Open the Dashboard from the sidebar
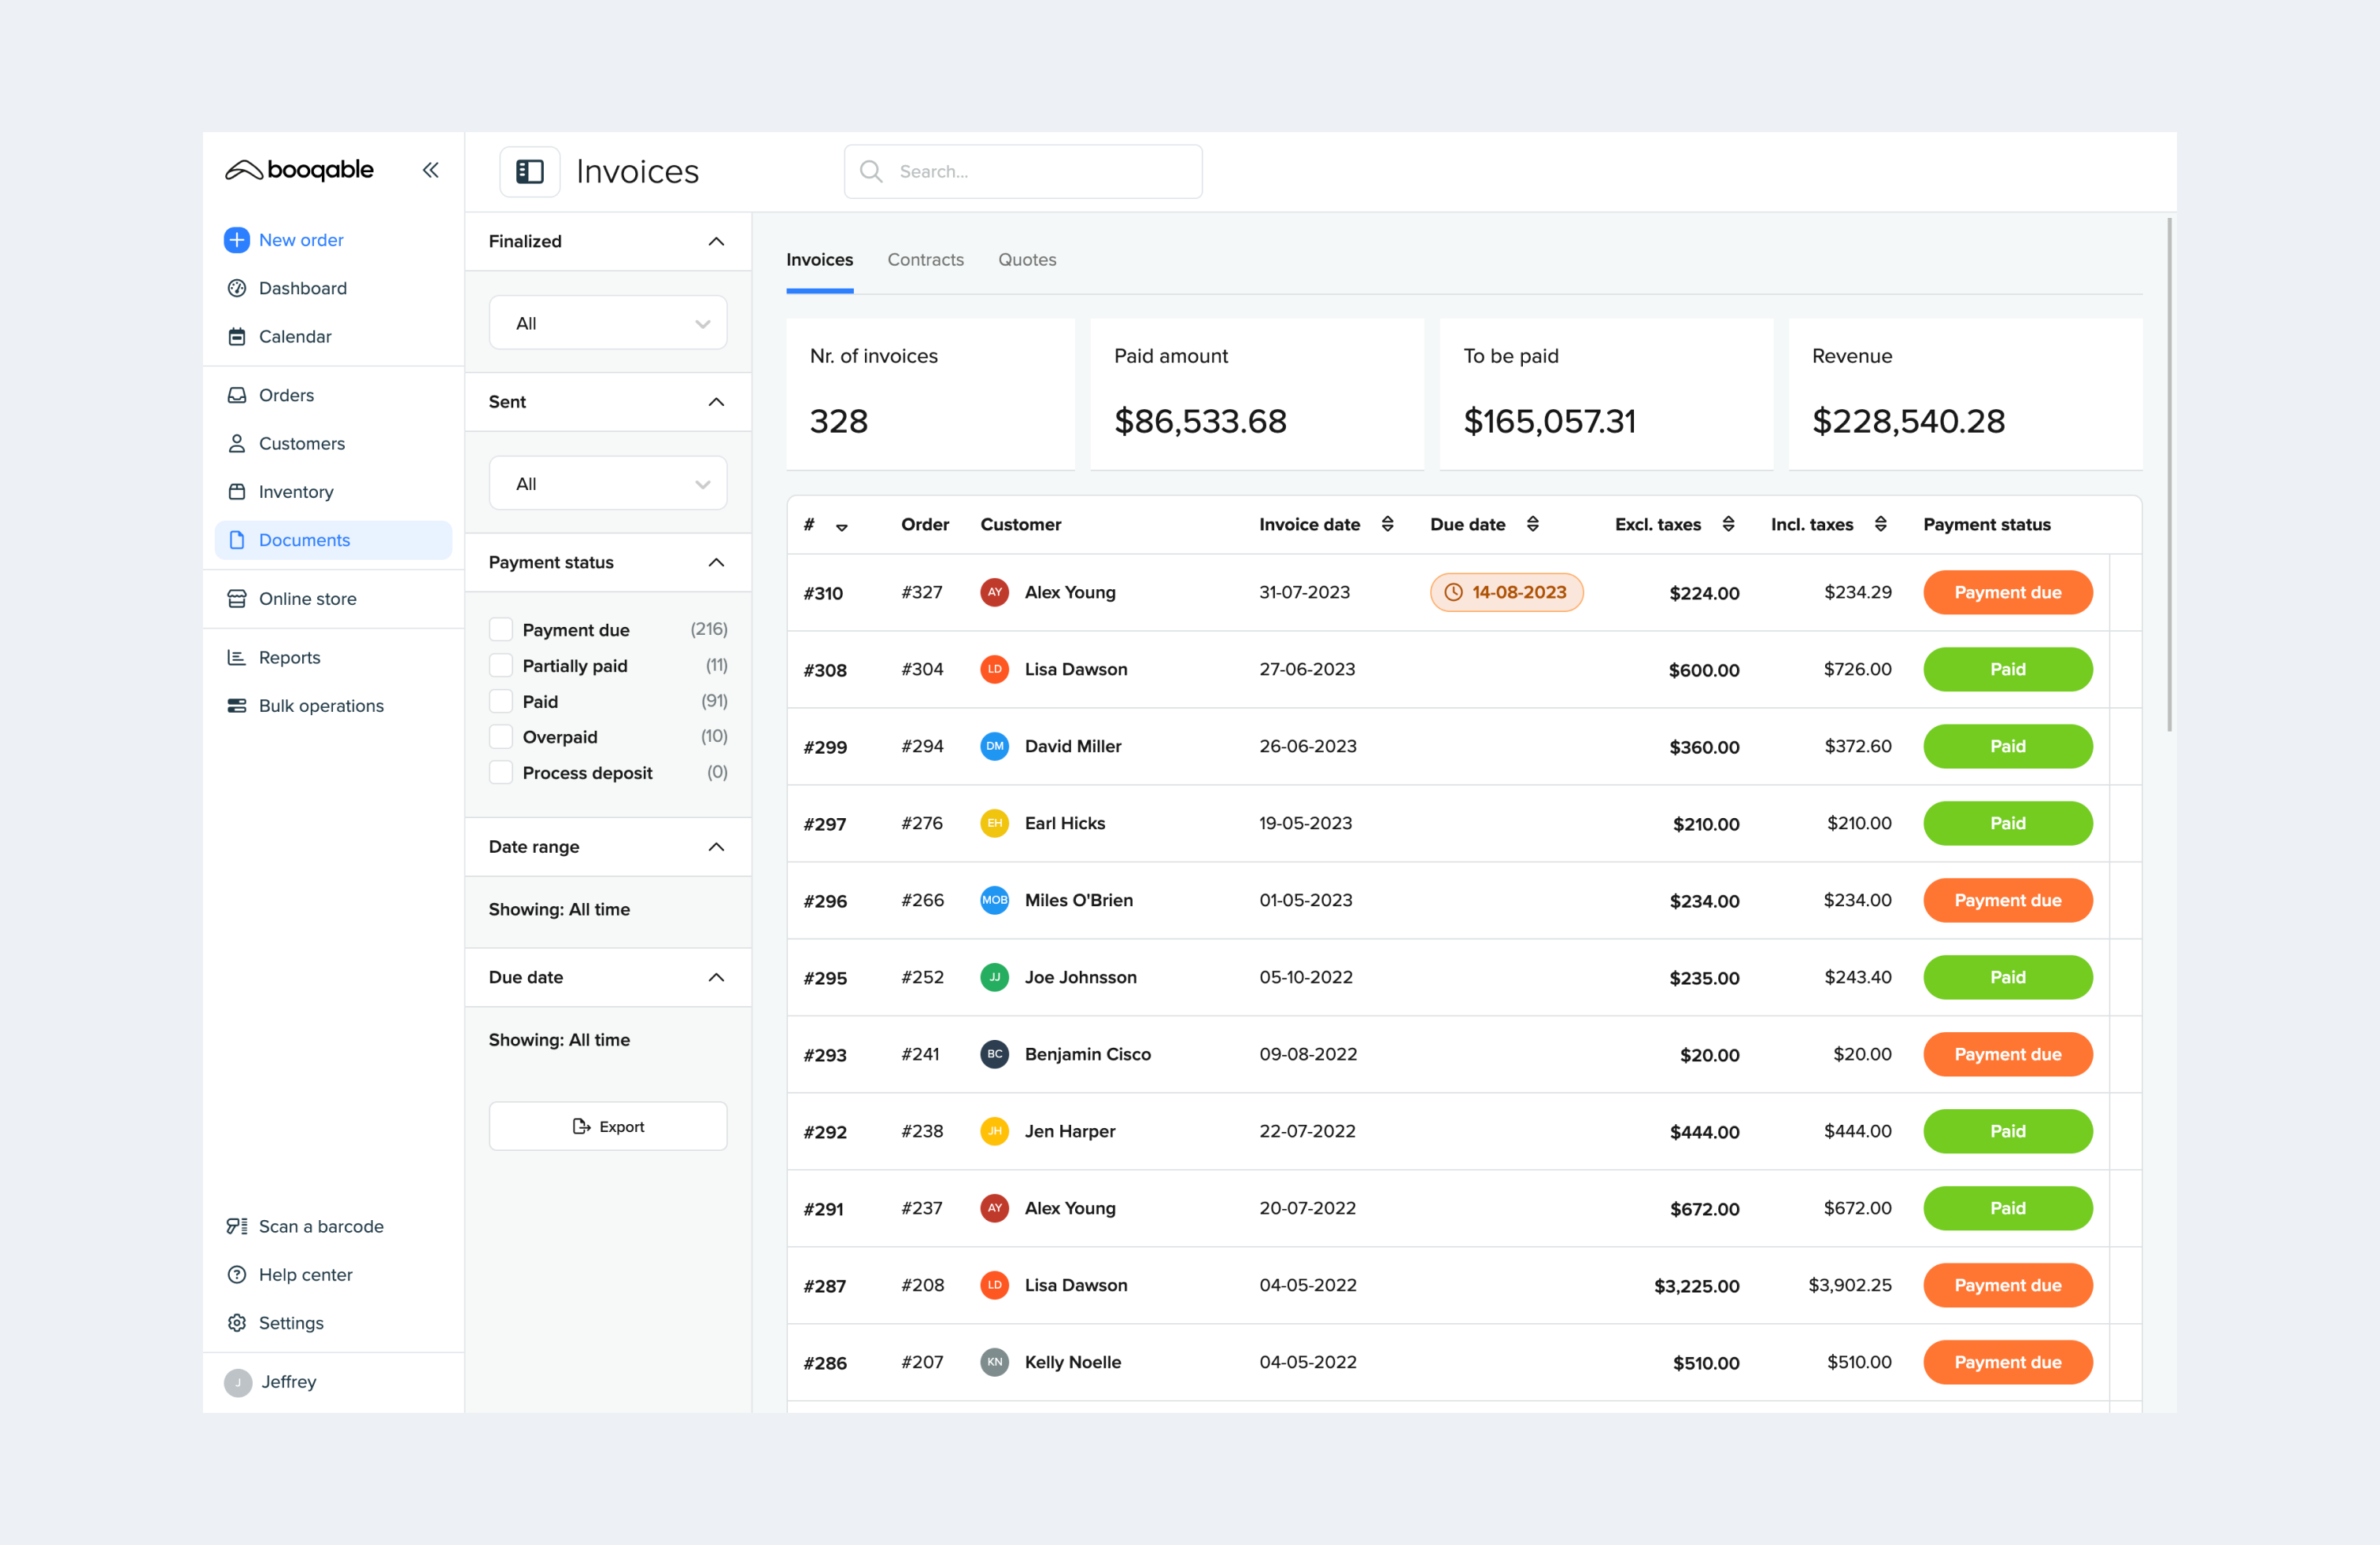The width and height of the screenshot is (2380, 1545). 302,288
